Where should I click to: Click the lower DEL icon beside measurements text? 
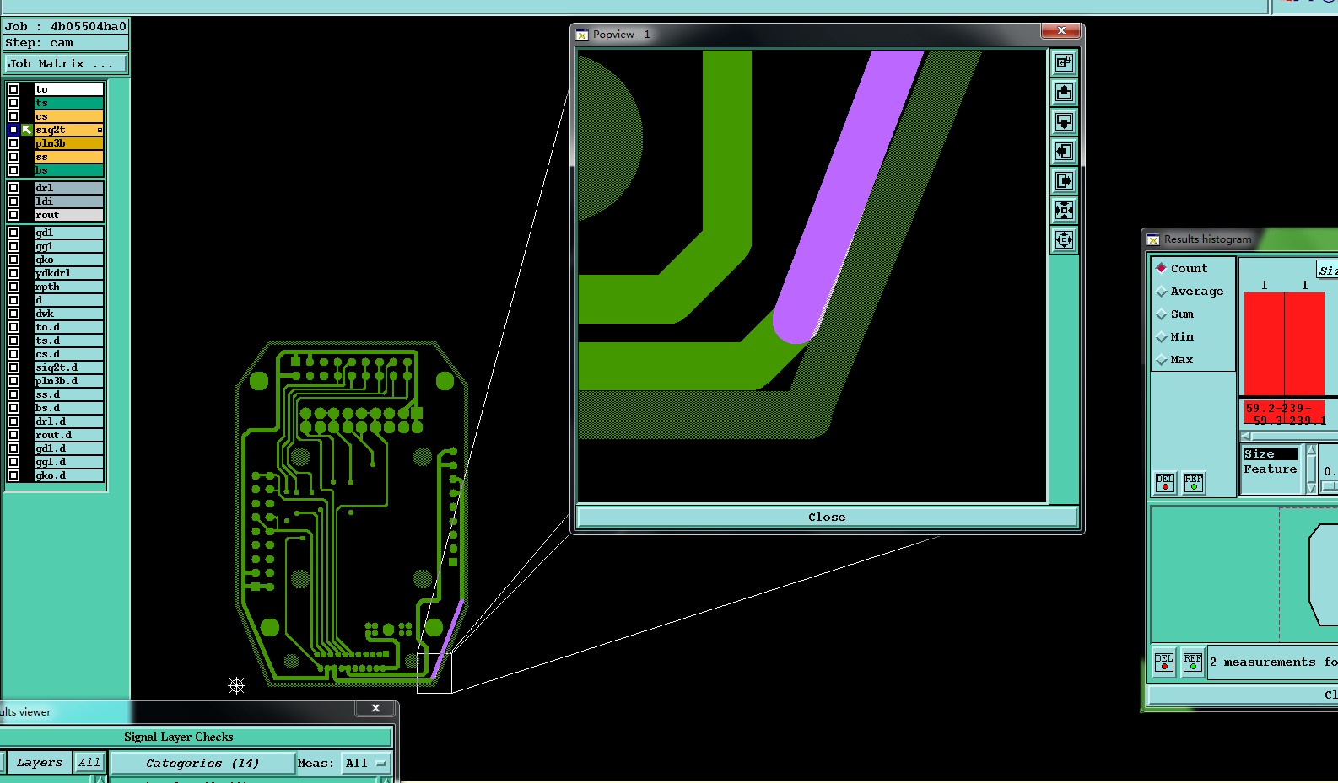coord(1164,662)
